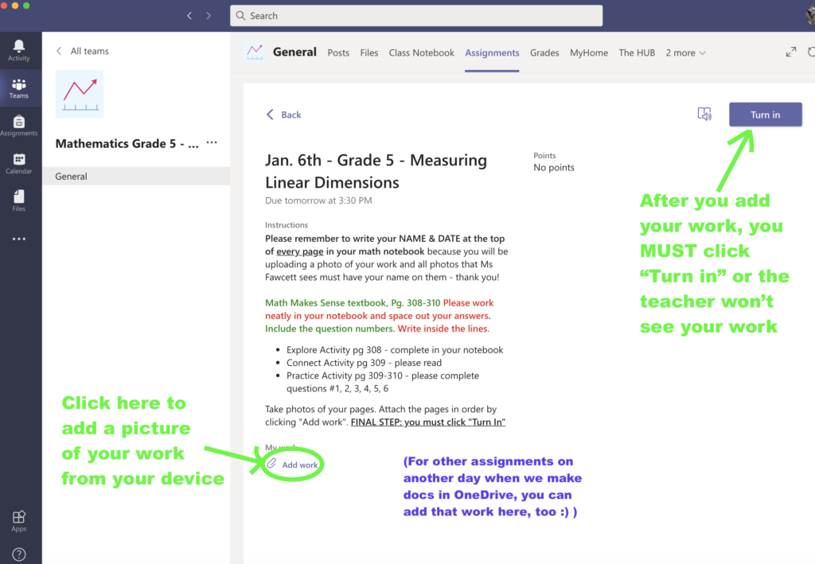Open the Calendar sidebar icon
The height and width of the screenshot is (564, 815).
pyautogui.click(x=19, y=163)
